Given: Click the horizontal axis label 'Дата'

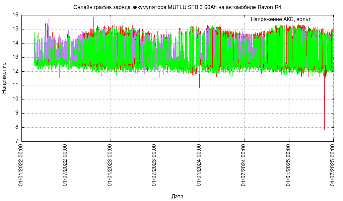Looking at the screenshot, I should [178, 196].
